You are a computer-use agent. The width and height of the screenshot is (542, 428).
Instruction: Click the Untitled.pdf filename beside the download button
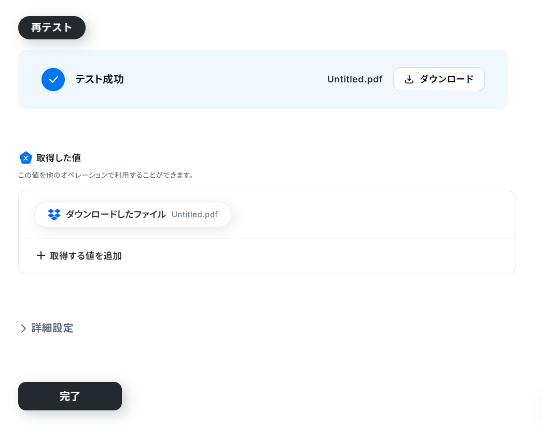pos(355,79)
